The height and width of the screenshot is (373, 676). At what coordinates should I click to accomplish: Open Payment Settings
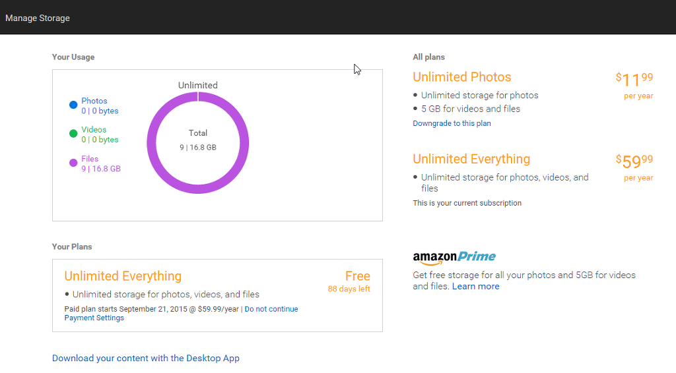(94, 318)
